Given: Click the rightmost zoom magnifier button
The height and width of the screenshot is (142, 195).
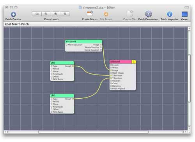Looking at the screenshot, I should pyautogui.click(x=65, y=14).
